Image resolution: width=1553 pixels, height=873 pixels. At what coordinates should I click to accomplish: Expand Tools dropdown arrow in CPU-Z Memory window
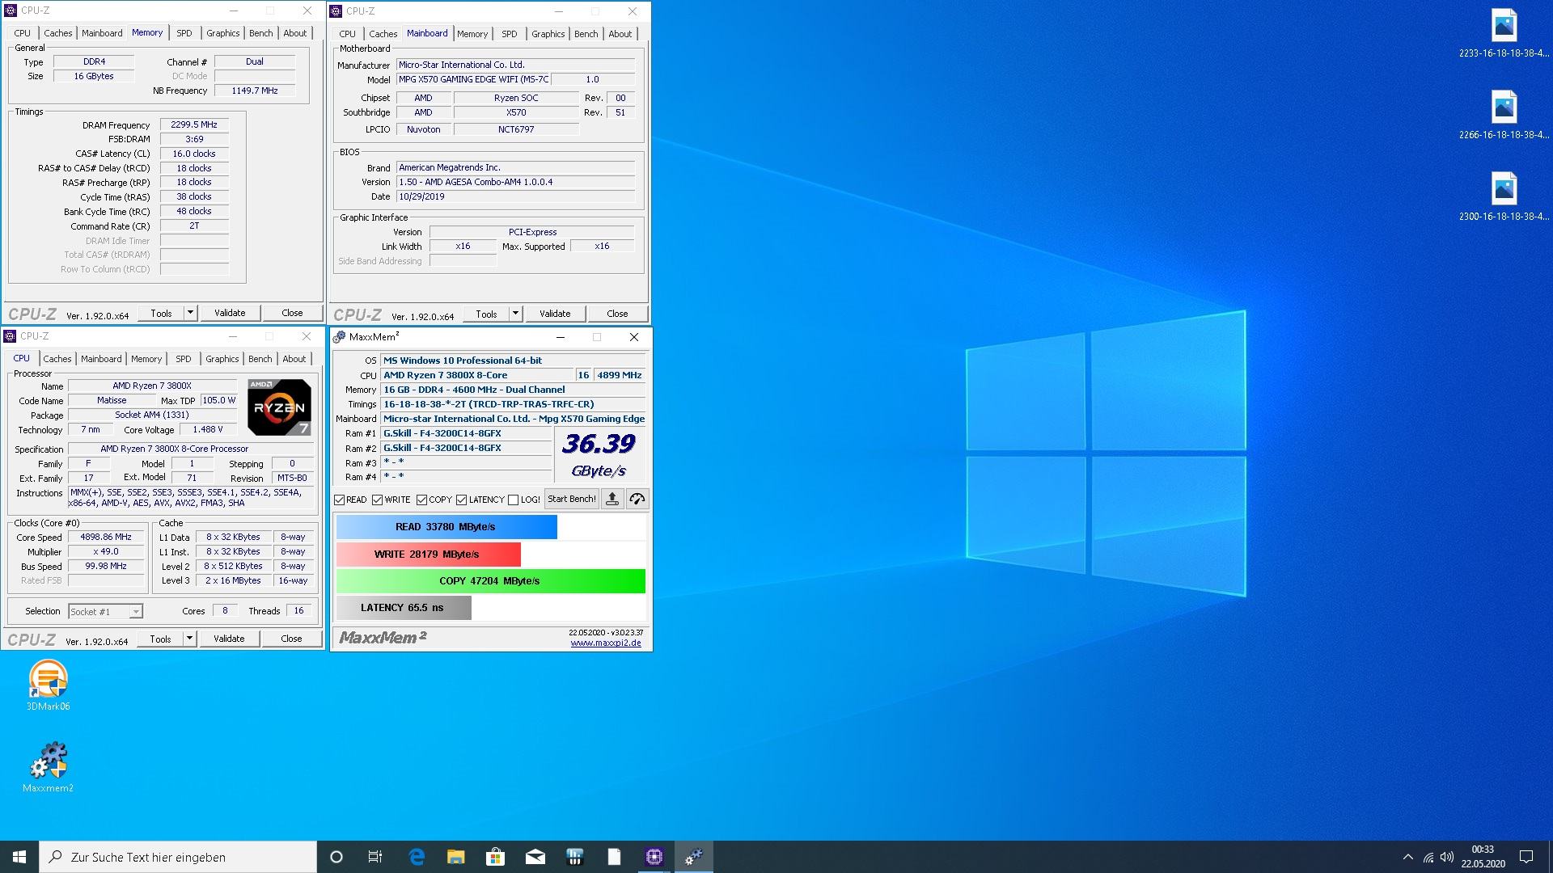[190, 313]
